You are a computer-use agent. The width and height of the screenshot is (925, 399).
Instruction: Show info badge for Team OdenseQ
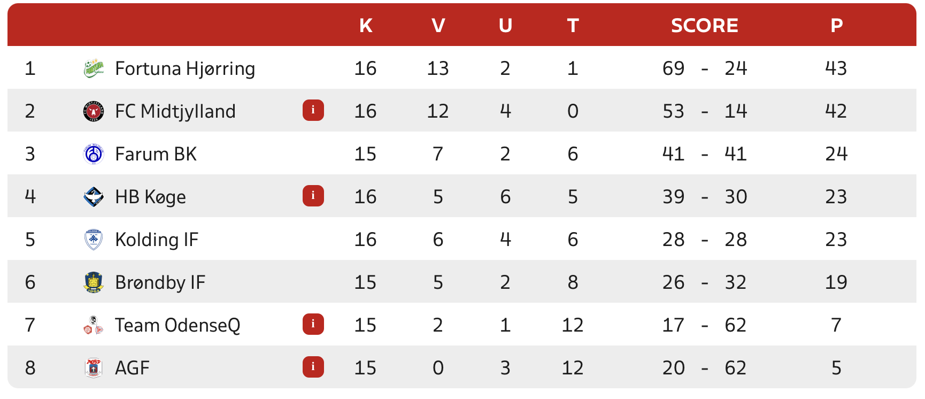point(313,324)
